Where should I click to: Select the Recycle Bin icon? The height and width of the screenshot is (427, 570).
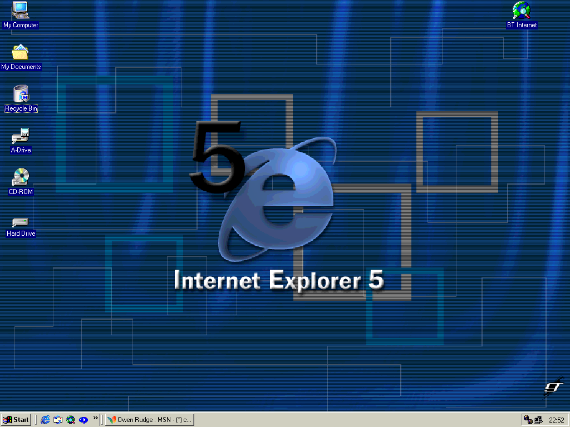click(x=21, y=94)
